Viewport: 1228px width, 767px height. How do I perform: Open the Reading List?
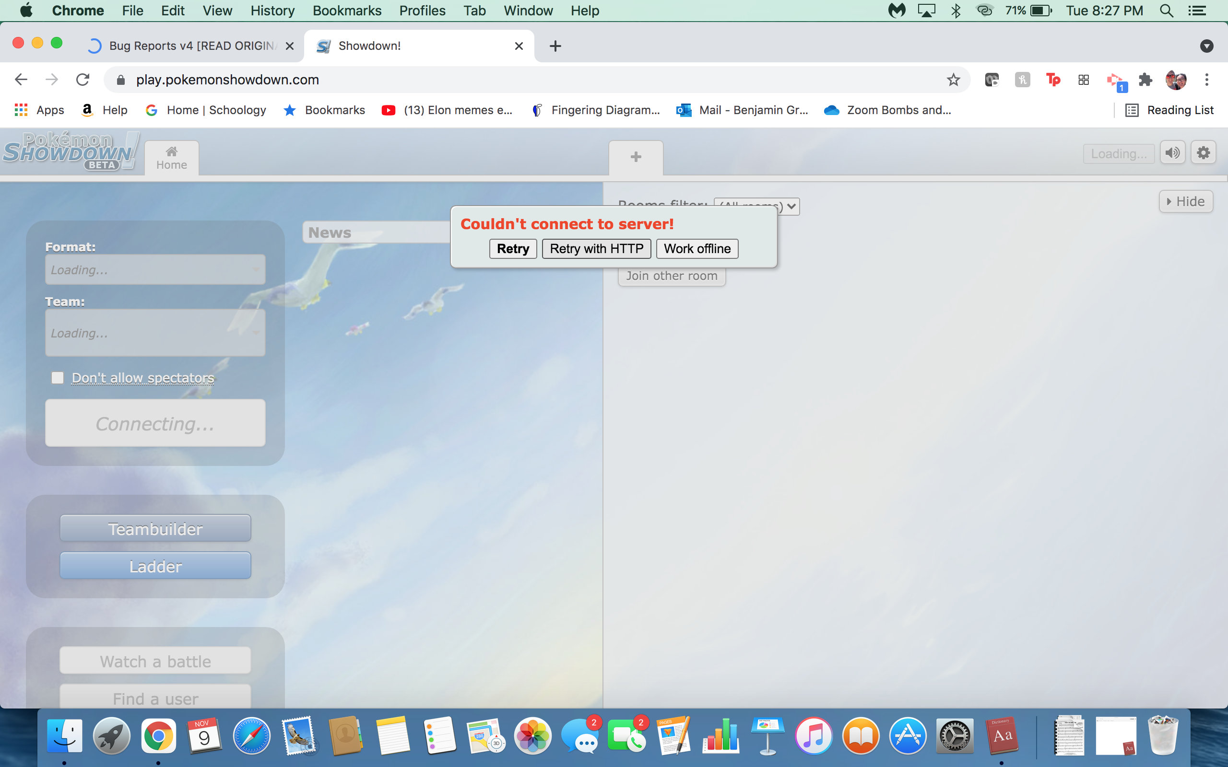point(1169,110)
